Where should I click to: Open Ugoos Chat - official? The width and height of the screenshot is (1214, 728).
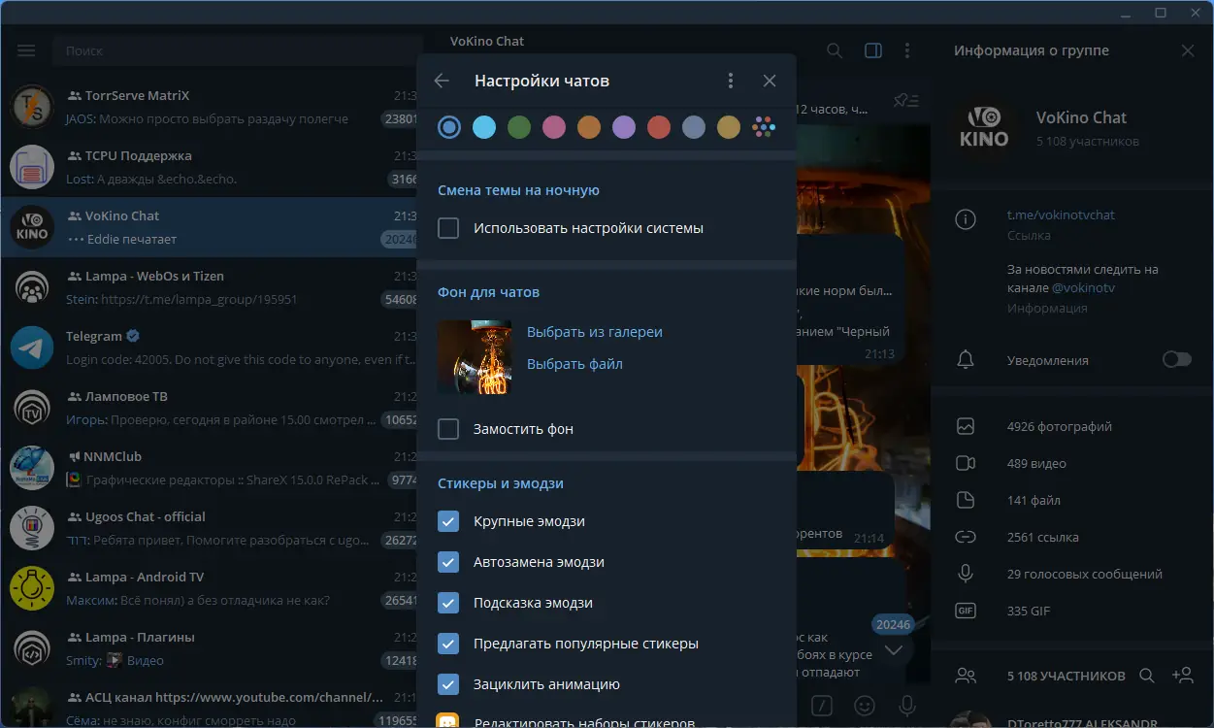[x=211, y=528]
